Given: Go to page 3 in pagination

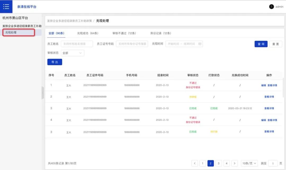Looking at the screenshot, I should [x=218, y=163].
